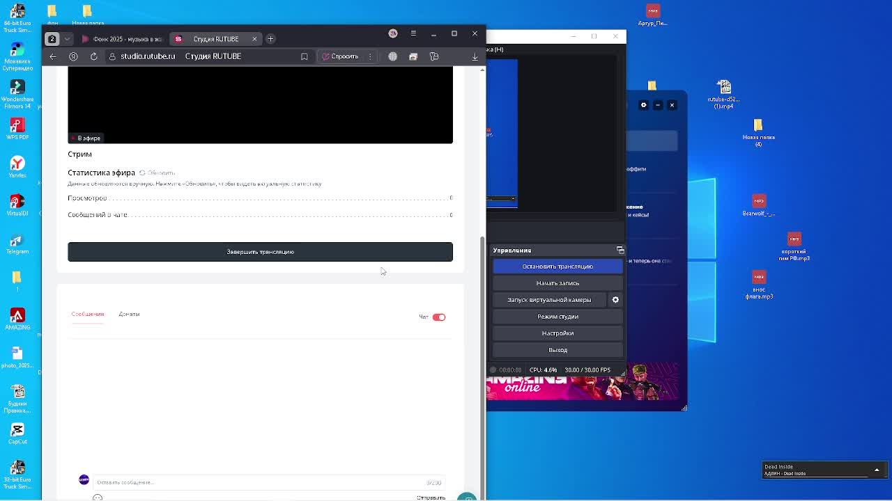Open the three-dot options beside Спросить
Viewport: 892px width, 501px height.
370,56
